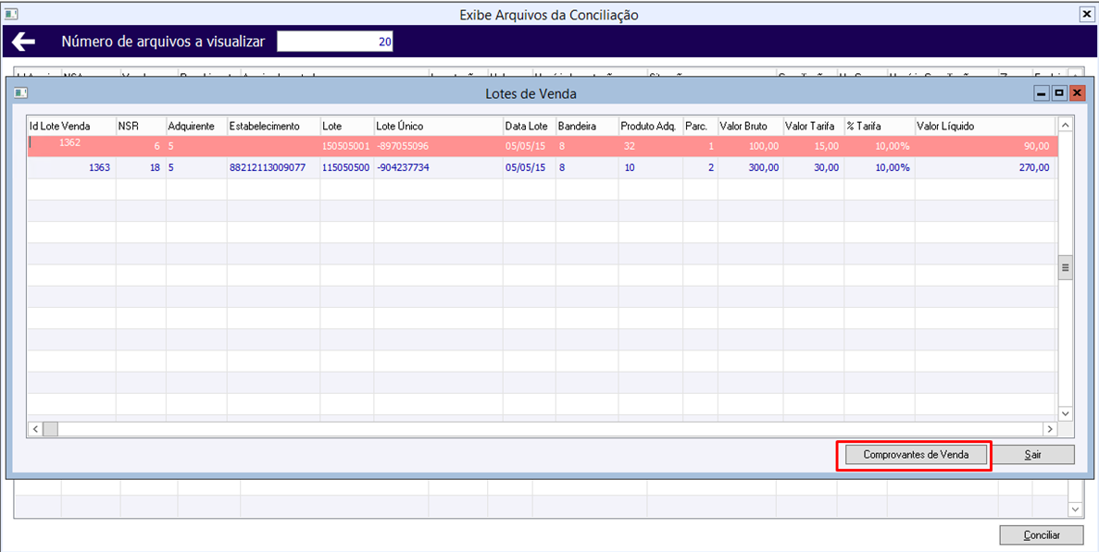Viewport: 1099px width, 552px height.
Task: Select the row with Id Lote Venda 1363
Action: point(542,168)
